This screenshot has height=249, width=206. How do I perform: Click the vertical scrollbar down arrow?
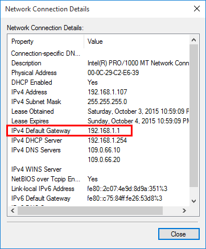[193, 201]
